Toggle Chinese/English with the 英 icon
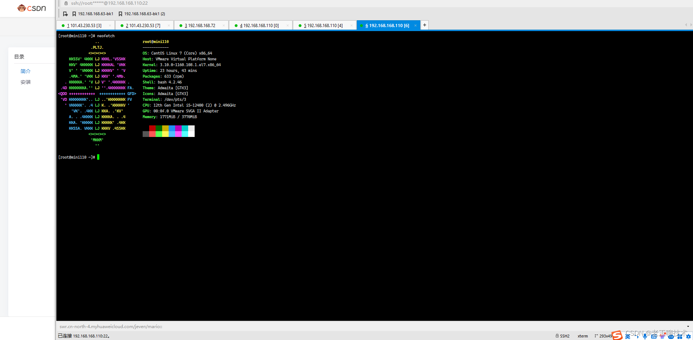Viewport: 693px width, 340px height. pyautogui.click(x=628, y=336)
